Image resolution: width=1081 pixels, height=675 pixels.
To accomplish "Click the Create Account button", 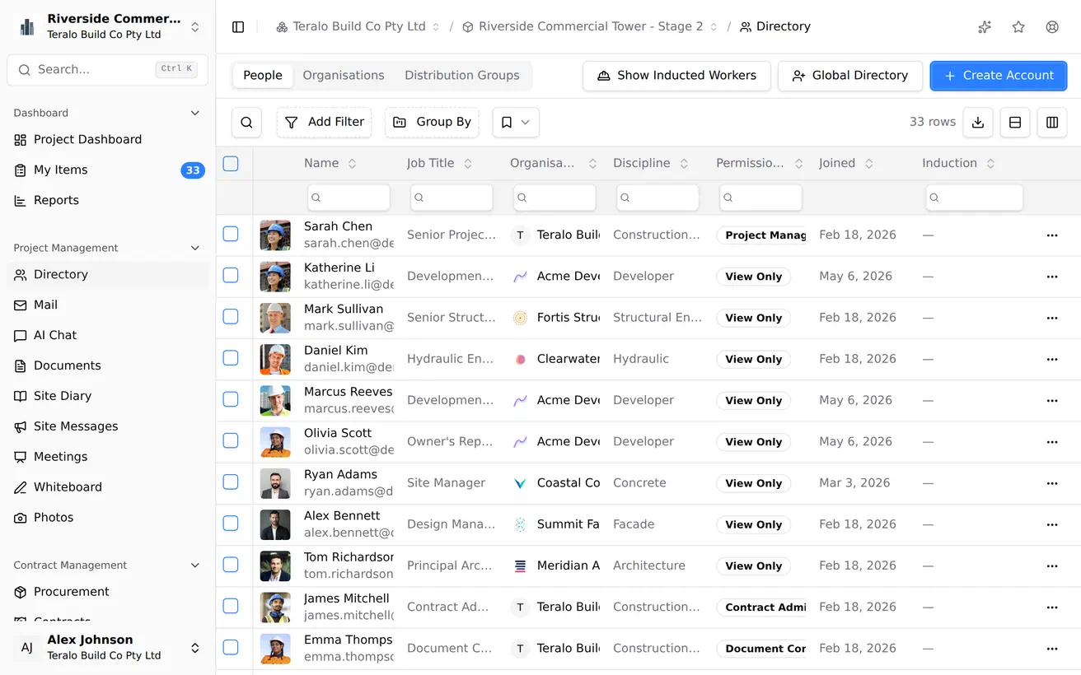I will pos(999,76).
